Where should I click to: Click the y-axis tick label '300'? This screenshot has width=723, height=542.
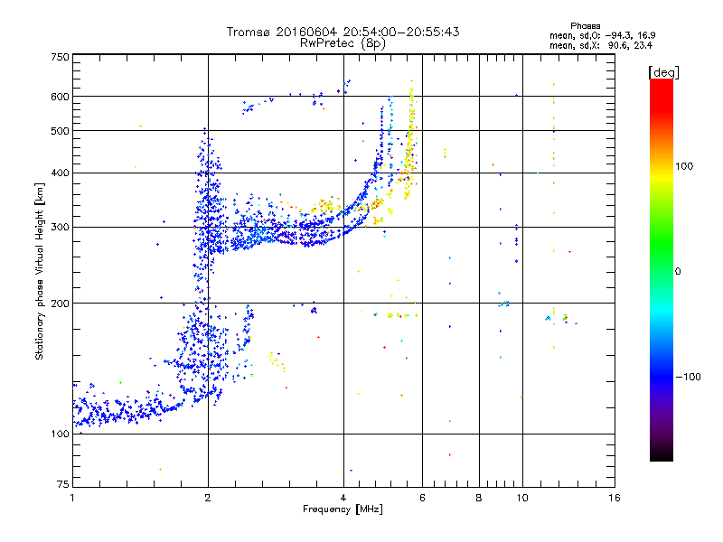(61, 228)
